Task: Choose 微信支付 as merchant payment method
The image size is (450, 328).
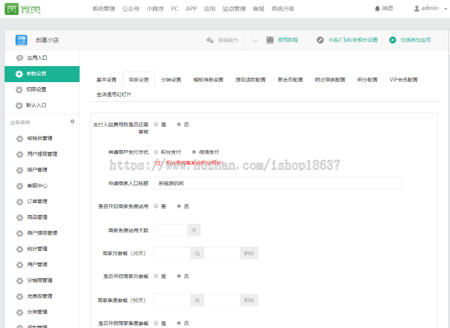Action: [x=194, y=152]
